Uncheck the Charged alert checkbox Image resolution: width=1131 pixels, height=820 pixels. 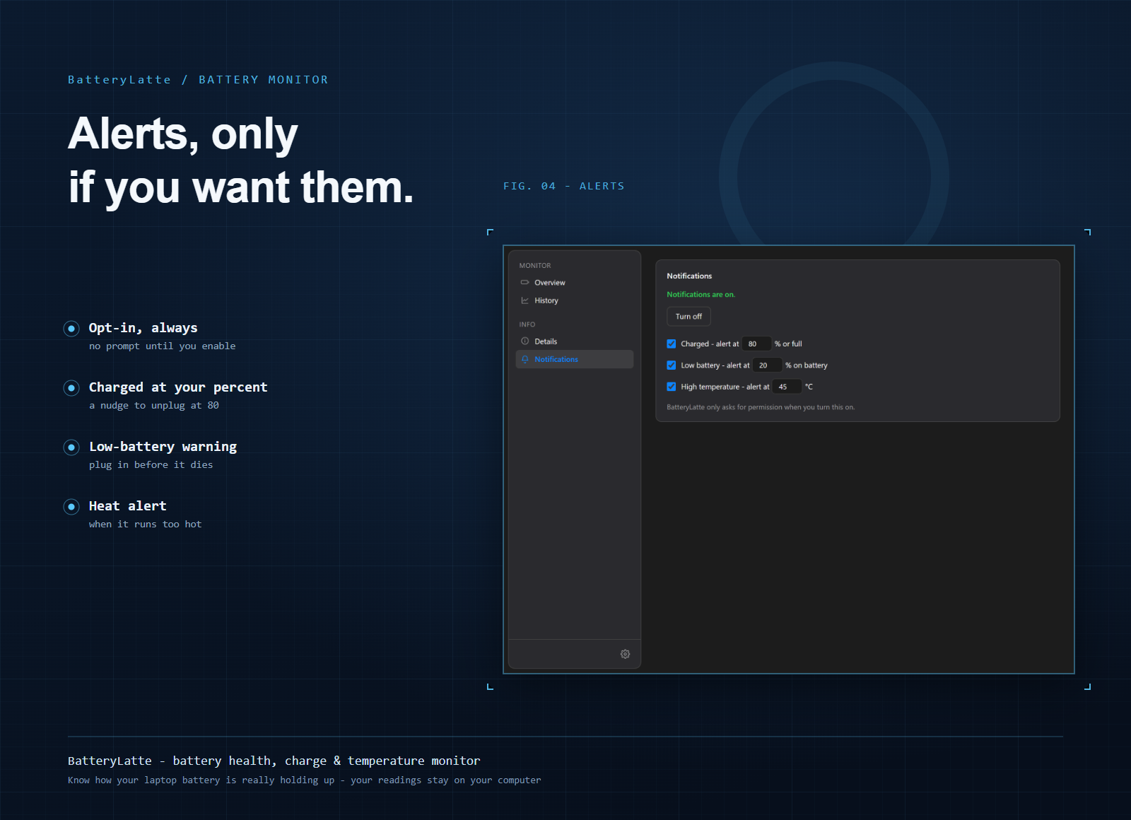(671, 344)
